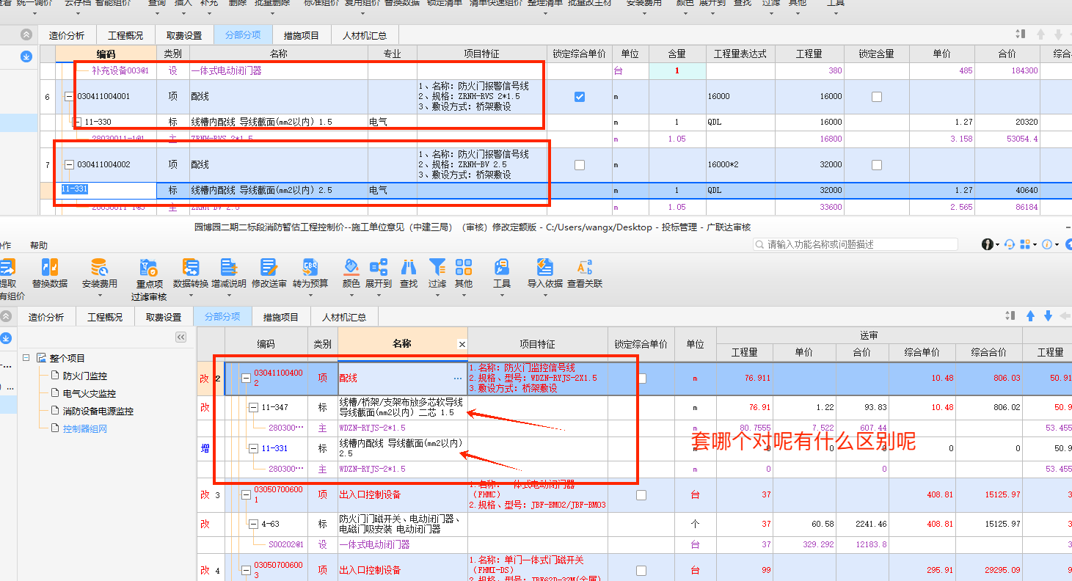1072x581 pixels.
Task: Click the 重点项过滤审核 icon
Action: [x=149, y=268]
